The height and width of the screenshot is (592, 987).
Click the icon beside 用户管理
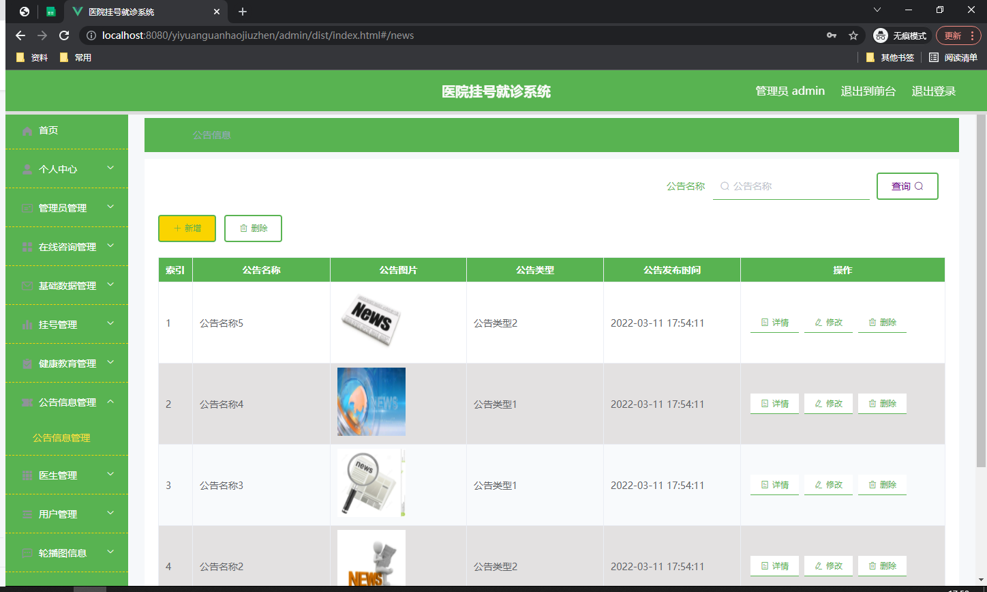tap(27, 514)
